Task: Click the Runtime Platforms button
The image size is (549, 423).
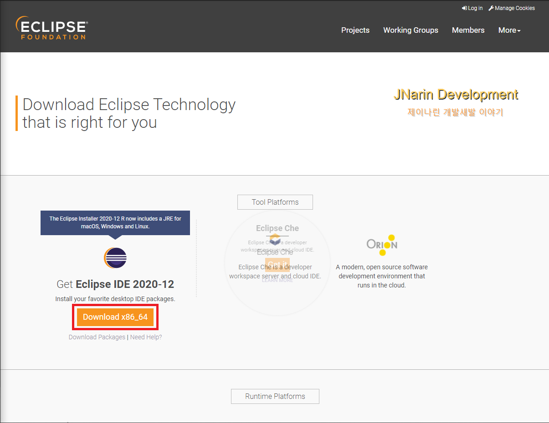Action: coord(275,396)
